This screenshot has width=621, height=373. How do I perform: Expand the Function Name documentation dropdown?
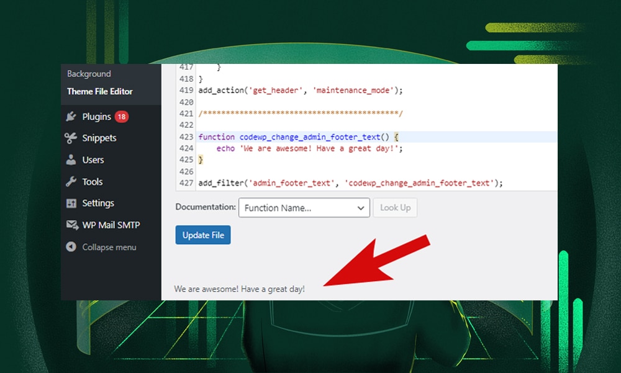point(304,208)
